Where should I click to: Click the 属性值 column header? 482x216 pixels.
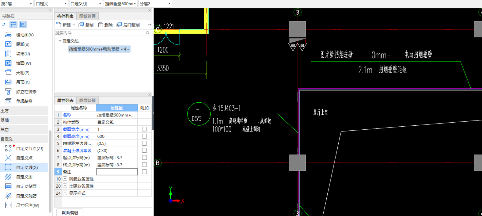tap(117, 108)
